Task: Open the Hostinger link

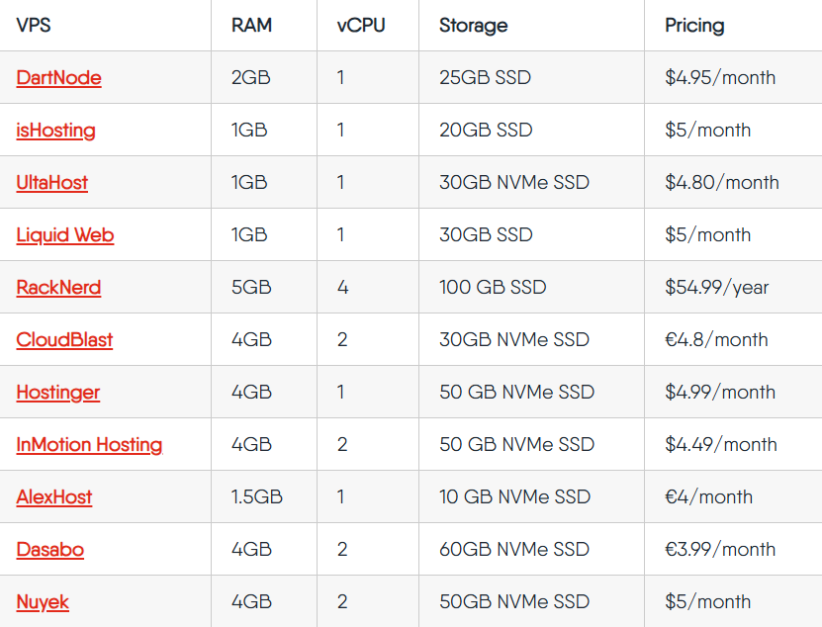Action: [57, 393]
